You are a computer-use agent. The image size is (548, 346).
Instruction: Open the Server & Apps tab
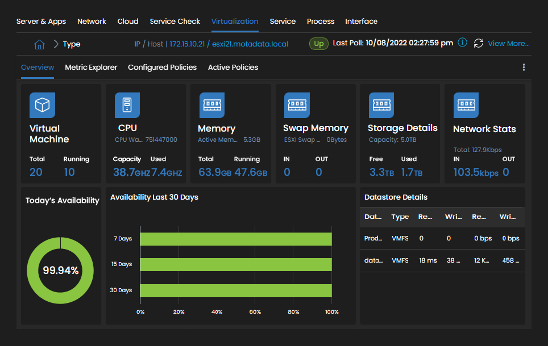41,22
